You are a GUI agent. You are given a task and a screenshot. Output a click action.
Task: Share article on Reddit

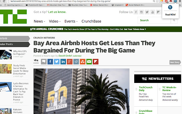tap(76, 62)
